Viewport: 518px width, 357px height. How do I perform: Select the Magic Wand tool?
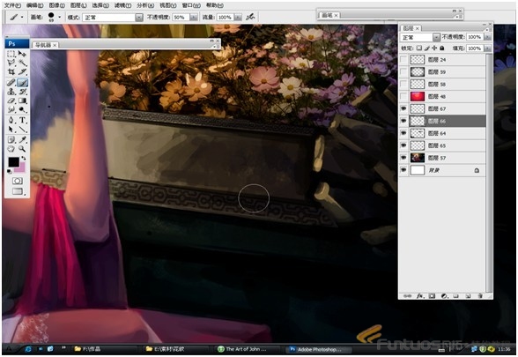(22, 63)
